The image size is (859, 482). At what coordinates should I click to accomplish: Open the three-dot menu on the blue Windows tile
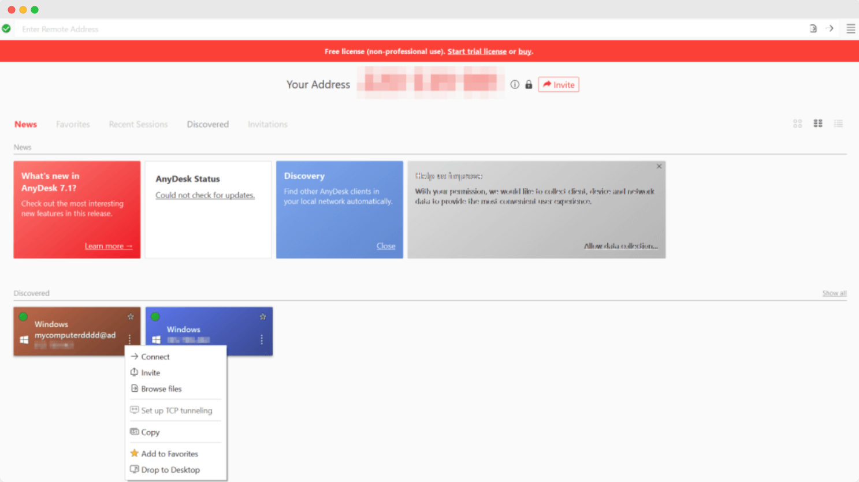261,340
